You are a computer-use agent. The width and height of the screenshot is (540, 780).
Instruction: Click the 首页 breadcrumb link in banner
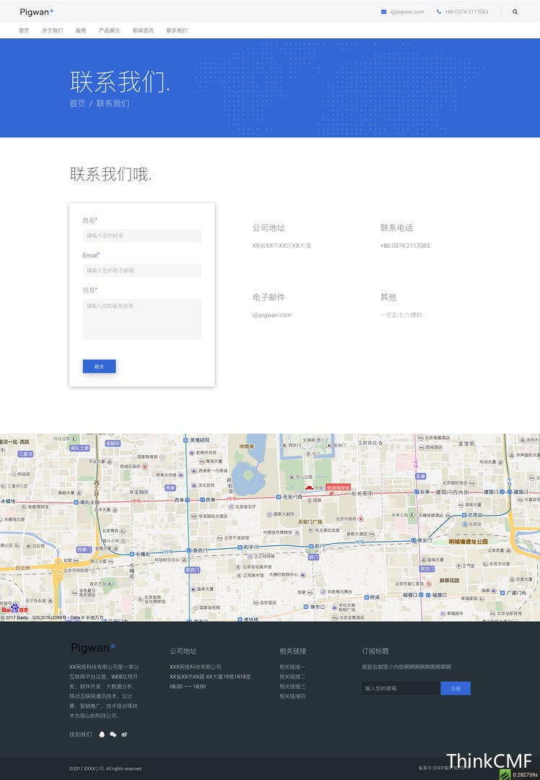point(77,103)
